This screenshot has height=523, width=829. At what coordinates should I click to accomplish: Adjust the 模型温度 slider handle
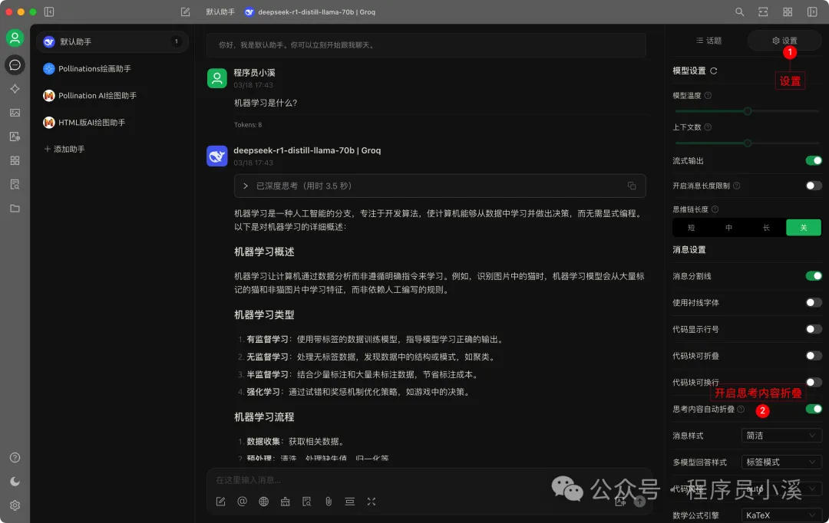click(x=747, y=111)
